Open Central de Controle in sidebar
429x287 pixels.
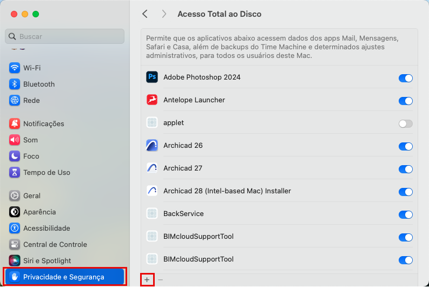click(55, 245)
